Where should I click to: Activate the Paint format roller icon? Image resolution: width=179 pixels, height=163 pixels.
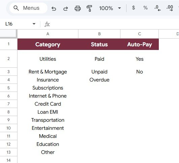[x=89, y=8]
